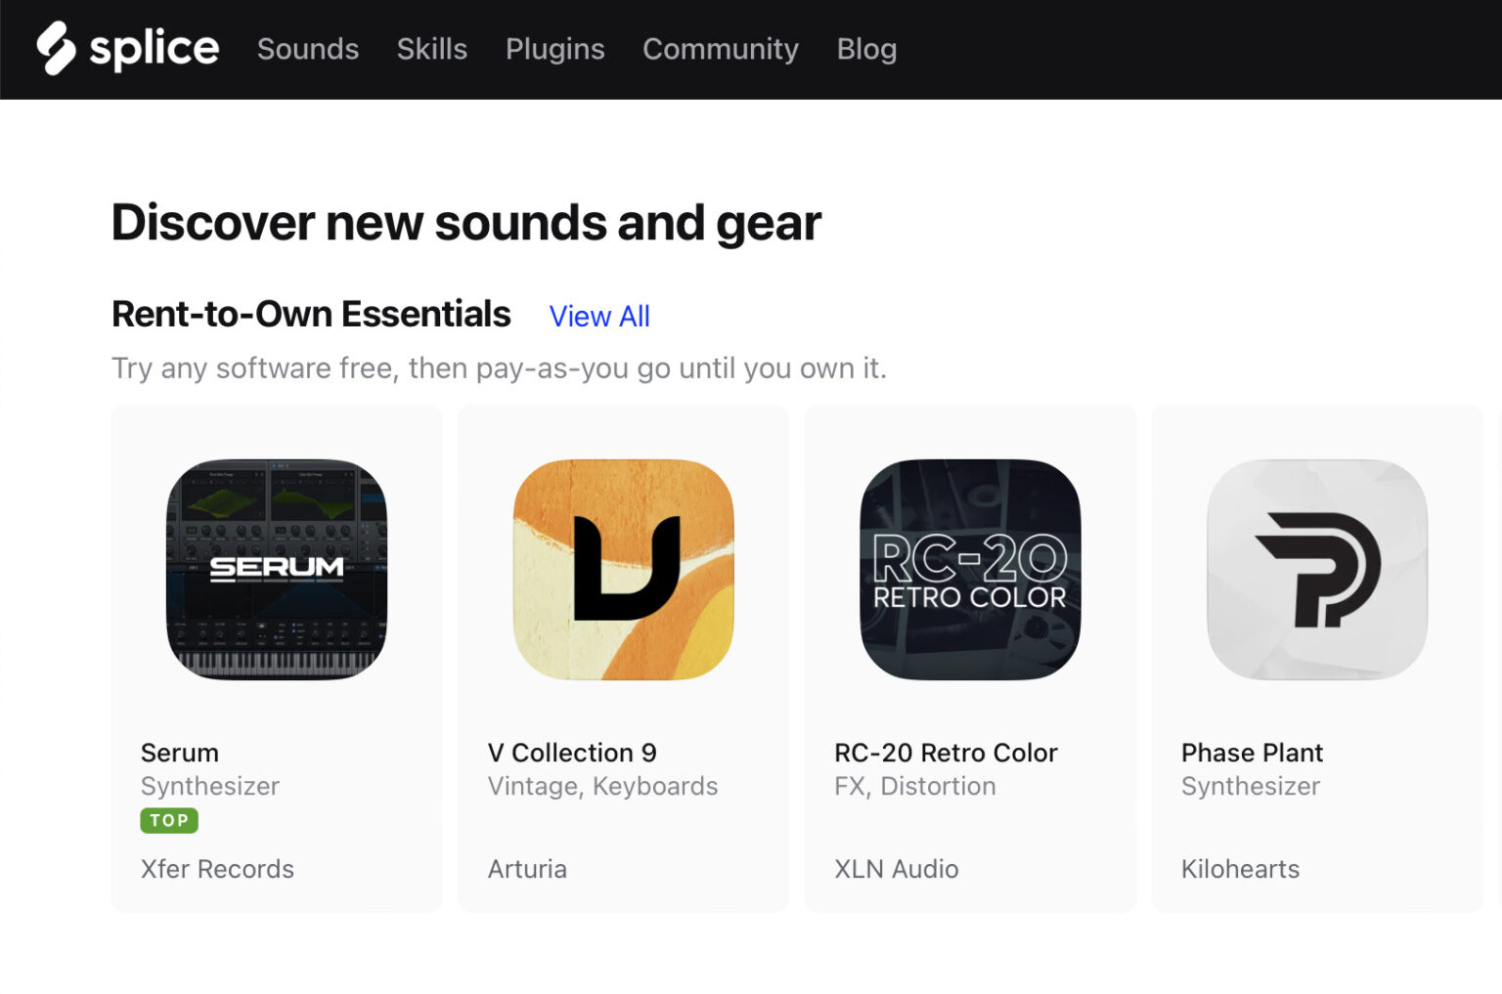The image size is (1502, 994).
Task: Visit the Blog page
Action: coord(866,50)
